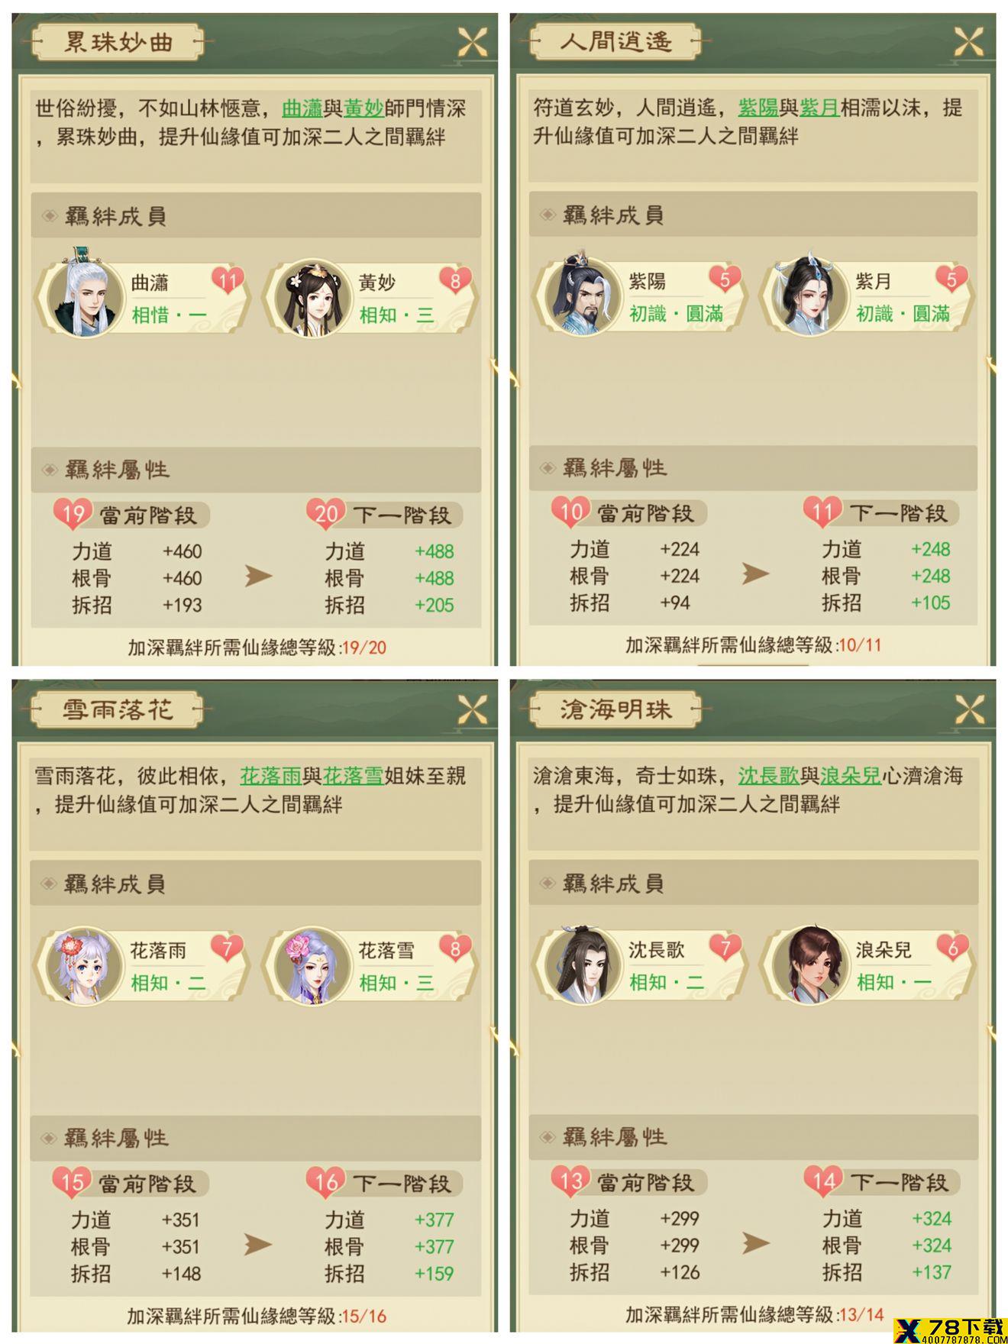The image size is (1008, 1344).
Task: Tap the arrow between stages in 雪雨落花
Action: [x=258, y=1245]
